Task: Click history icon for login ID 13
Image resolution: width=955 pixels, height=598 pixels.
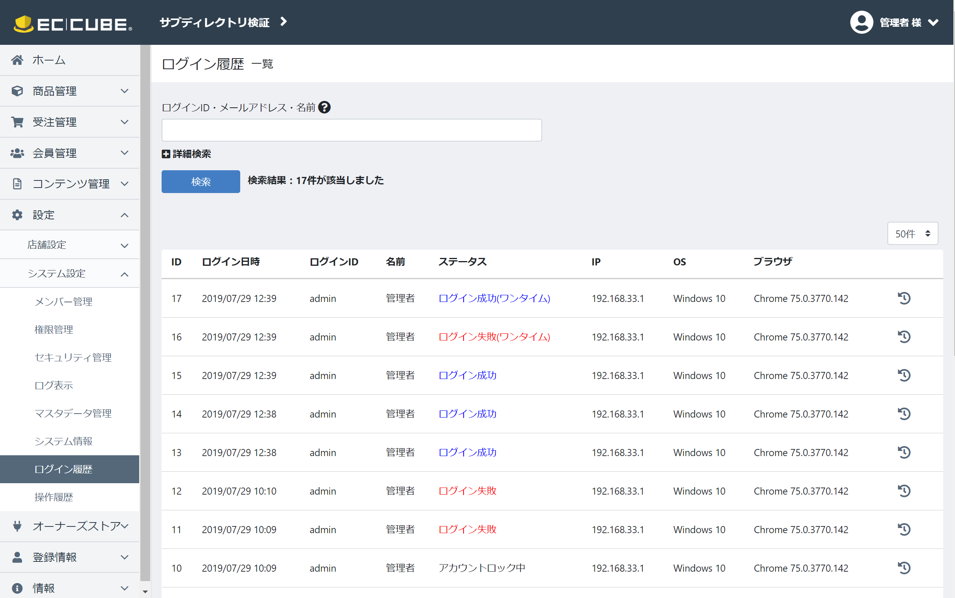Action: click(904, 452)
